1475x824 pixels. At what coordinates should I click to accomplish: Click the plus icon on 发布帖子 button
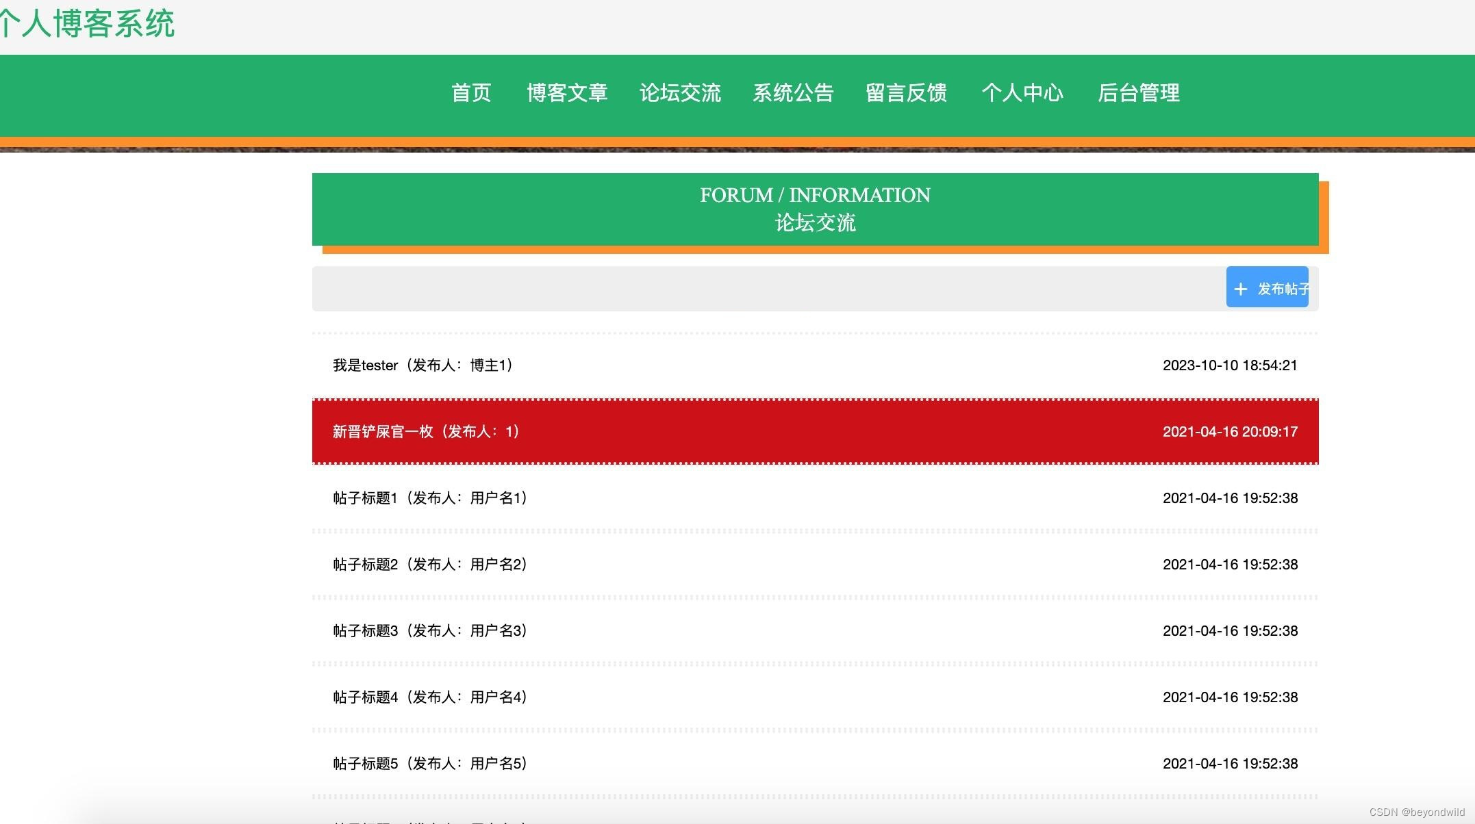click(x=1241, y=288)
